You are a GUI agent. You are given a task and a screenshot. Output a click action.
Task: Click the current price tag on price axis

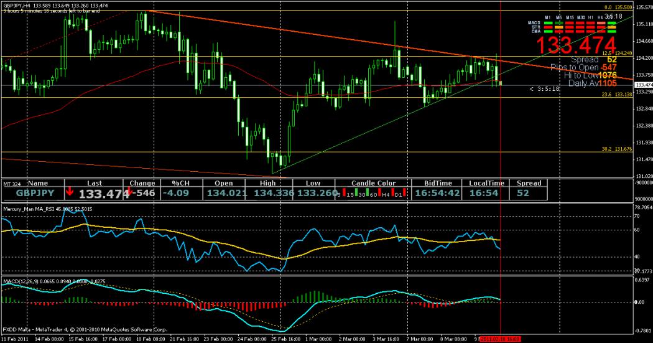[x=642, y=85]
